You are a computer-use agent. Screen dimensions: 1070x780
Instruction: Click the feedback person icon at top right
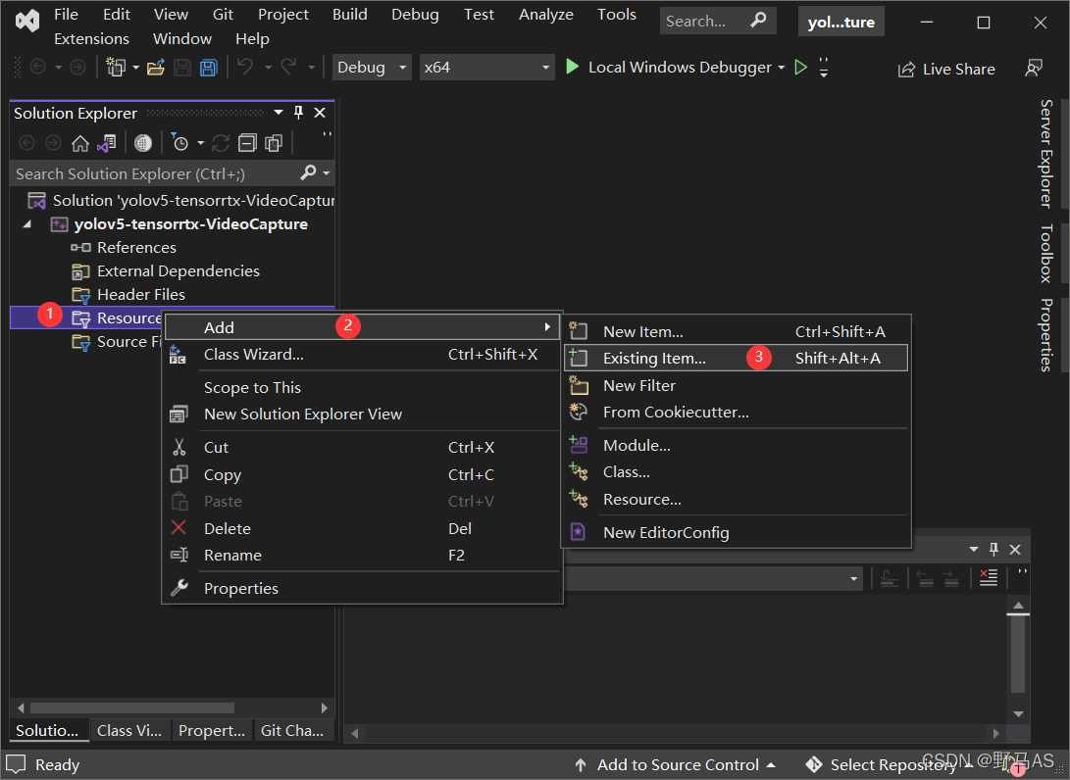click(1033, 69)
